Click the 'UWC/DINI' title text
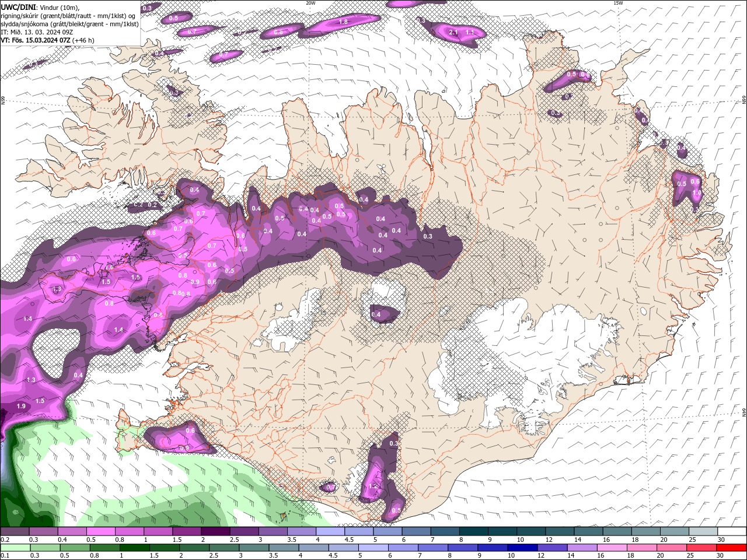Image resolution: width=747 pixels, height=560 pixels. [17, 7]
